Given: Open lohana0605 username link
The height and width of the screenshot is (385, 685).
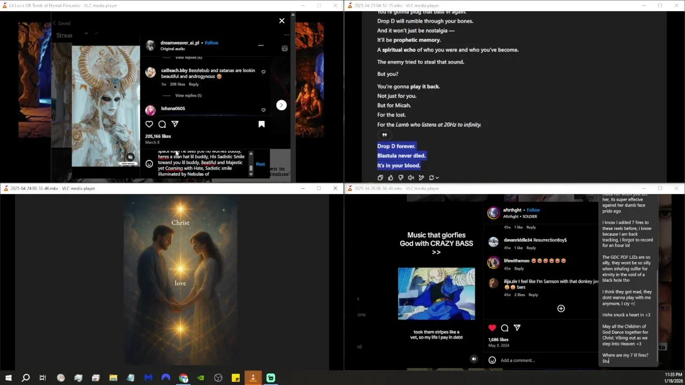Looking at the screenshot, I should 173,109.
